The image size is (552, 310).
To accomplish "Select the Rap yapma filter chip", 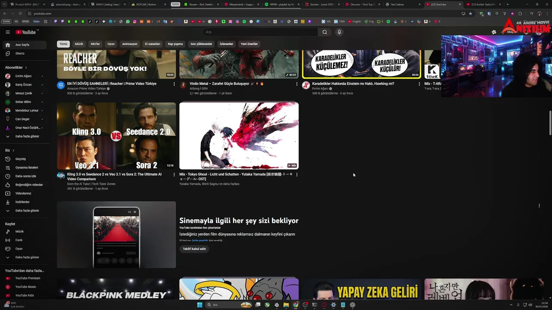I will 175,44.
